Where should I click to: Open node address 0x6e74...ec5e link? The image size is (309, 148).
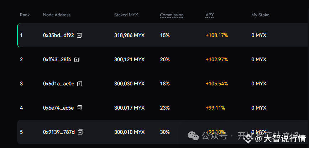(58, 108)
